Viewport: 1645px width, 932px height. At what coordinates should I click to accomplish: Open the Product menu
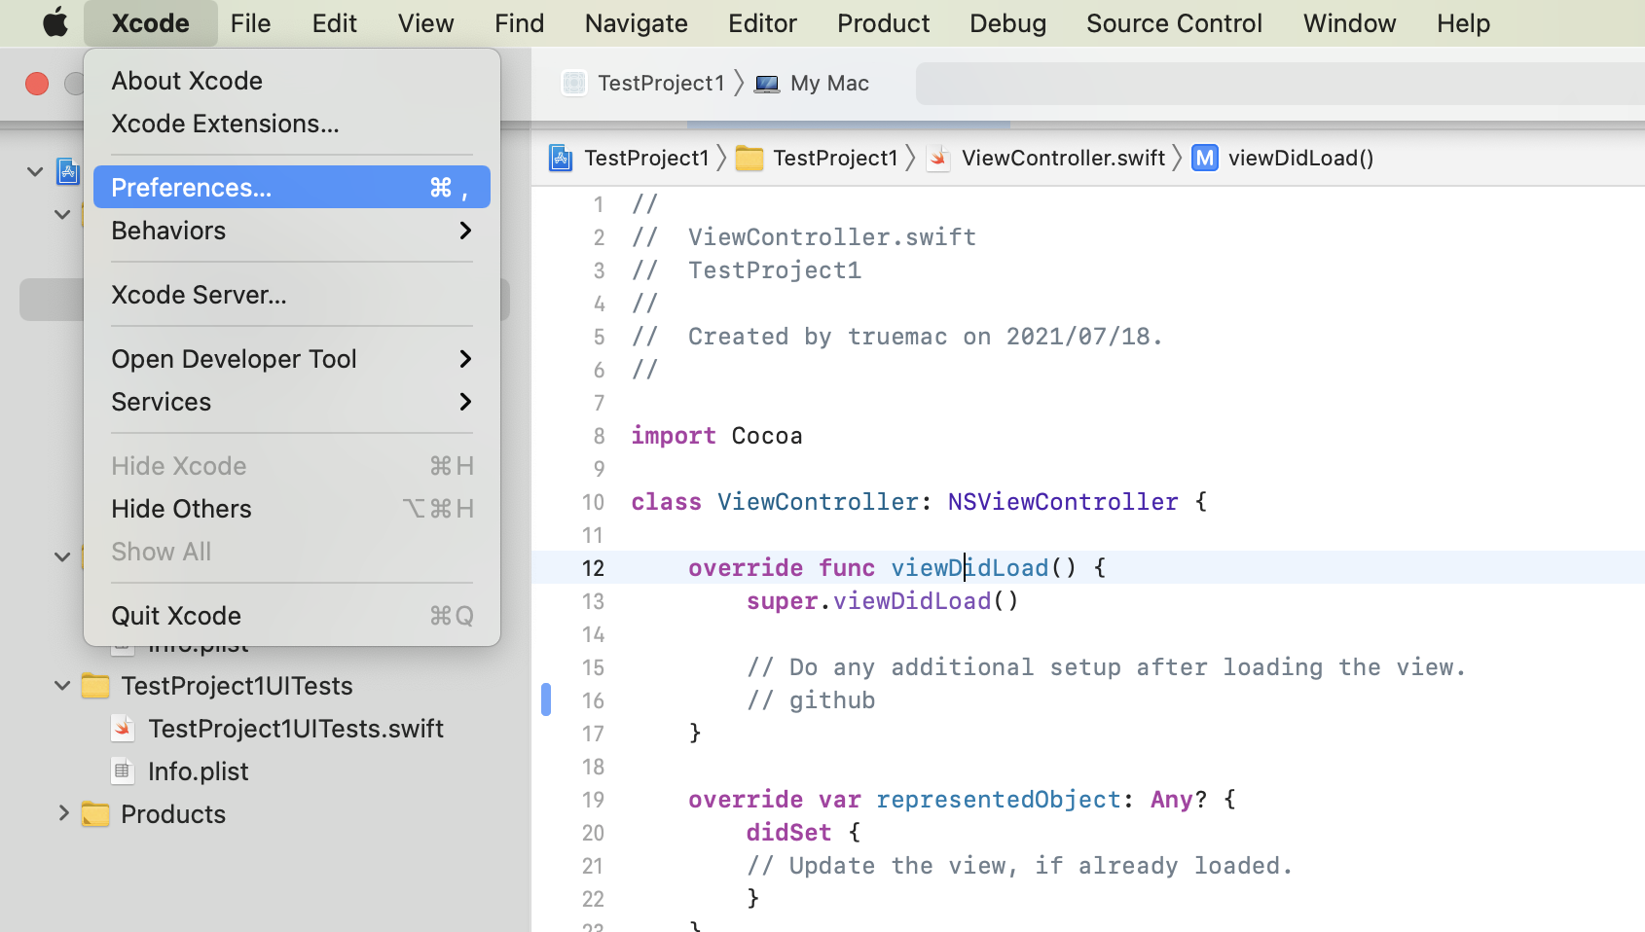click(884, 23)
